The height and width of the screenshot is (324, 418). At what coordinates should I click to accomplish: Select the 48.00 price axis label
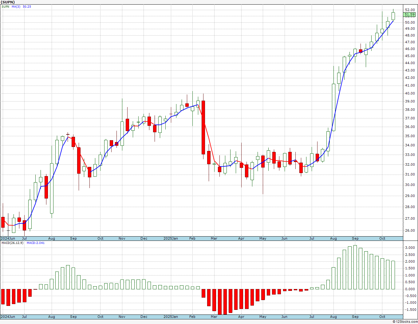point(410,35)
